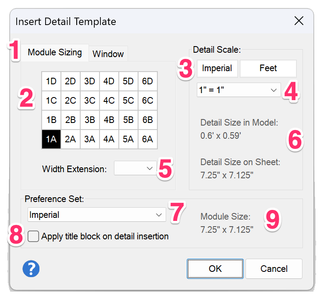Enable Apply title block on detail insertion
This screenshot has height=296, width=320.
(33, 236)
